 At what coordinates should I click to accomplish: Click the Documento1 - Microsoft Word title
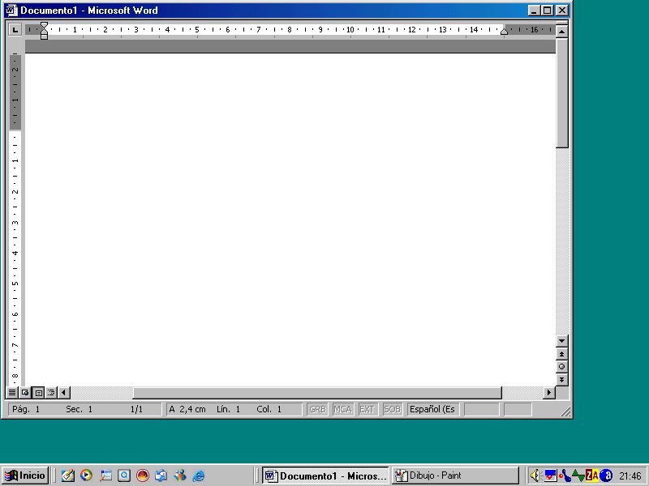[89, 11]
